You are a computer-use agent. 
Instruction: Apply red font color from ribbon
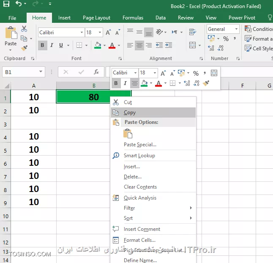[112, 45]
